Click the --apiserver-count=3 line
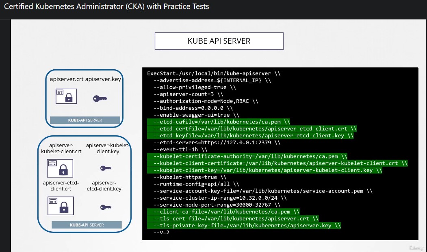427x252 pixels. [x=189, y=94]
